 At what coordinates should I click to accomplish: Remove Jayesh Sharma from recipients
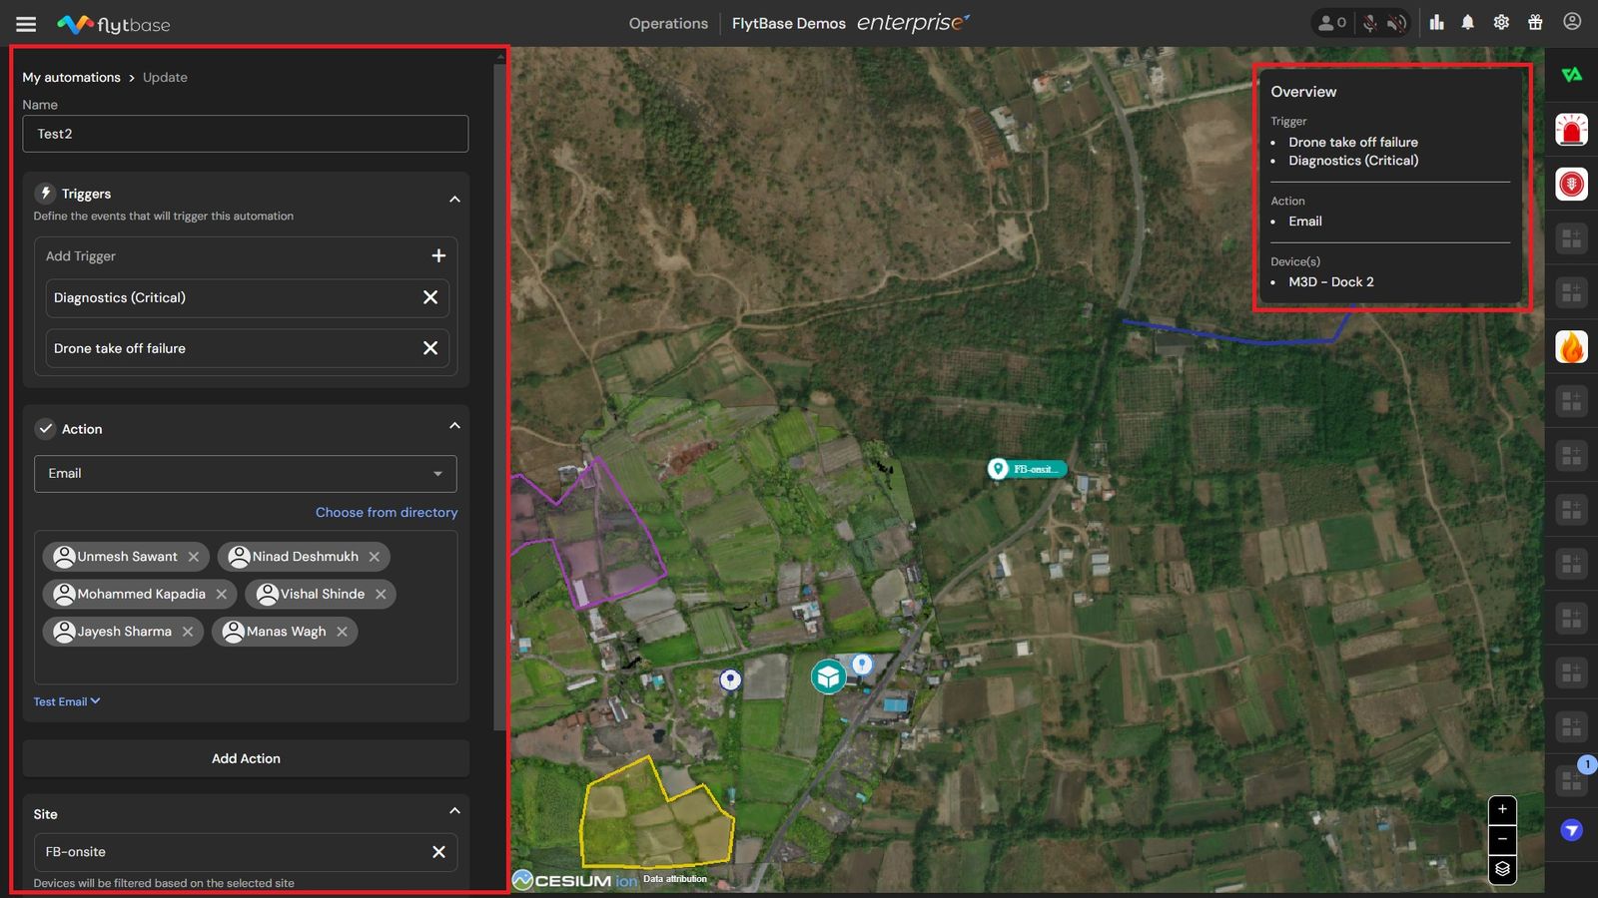tap(188, 632)
